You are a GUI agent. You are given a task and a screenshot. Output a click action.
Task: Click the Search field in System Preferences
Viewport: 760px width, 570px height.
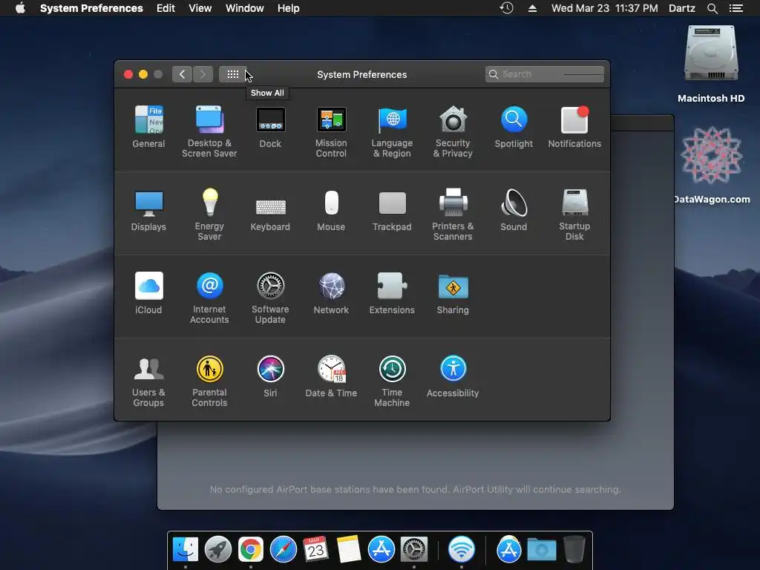click(545, 74)
